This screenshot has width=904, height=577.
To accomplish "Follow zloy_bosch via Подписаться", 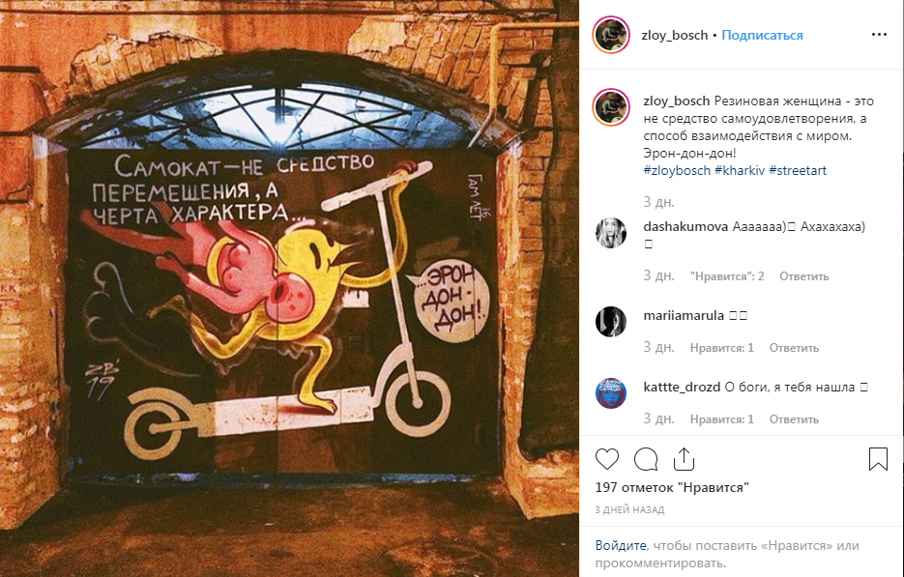I will coord(762,35).
